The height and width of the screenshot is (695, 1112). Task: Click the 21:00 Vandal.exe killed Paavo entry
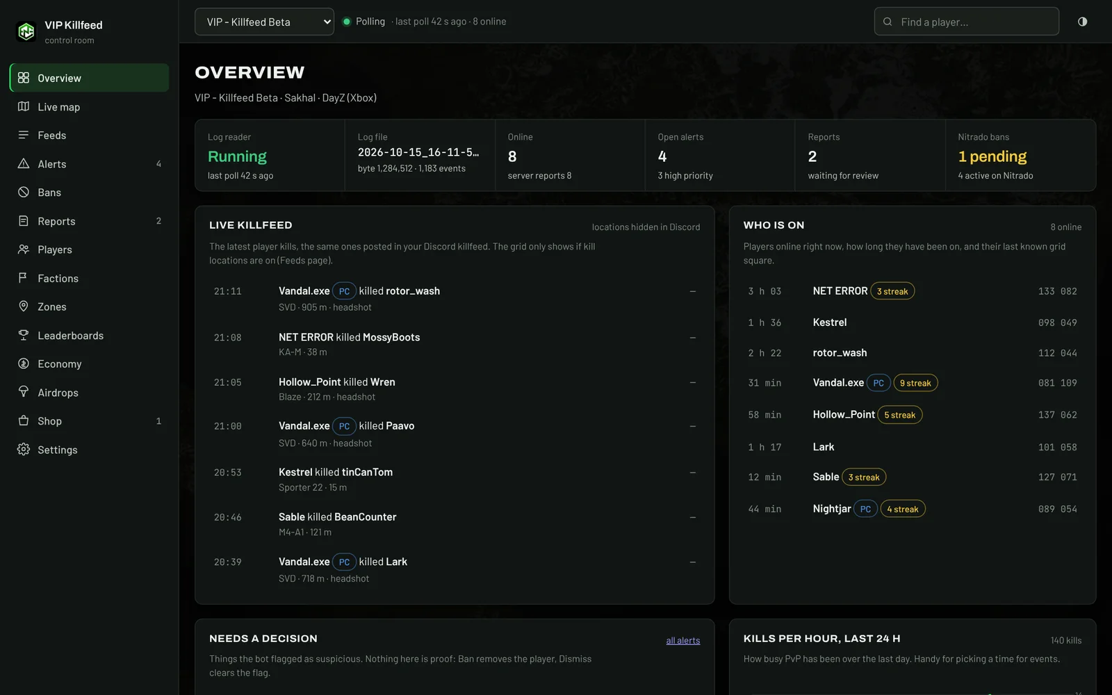pyautogui.click(x=455, y=434)
